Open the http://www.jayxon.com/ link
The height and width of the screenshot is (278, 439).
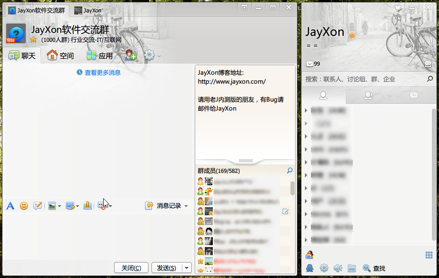232,82
